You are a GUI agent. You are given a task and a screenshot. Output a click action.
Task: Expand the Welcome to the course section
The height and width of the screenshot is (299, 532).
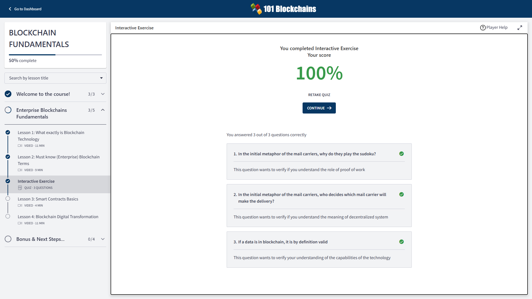[x=103, y=94]
